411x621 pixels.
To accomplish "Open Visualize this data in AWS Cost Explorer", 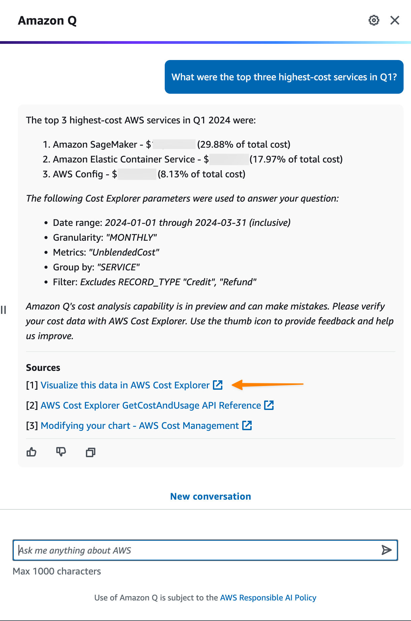I will point(125,385).
